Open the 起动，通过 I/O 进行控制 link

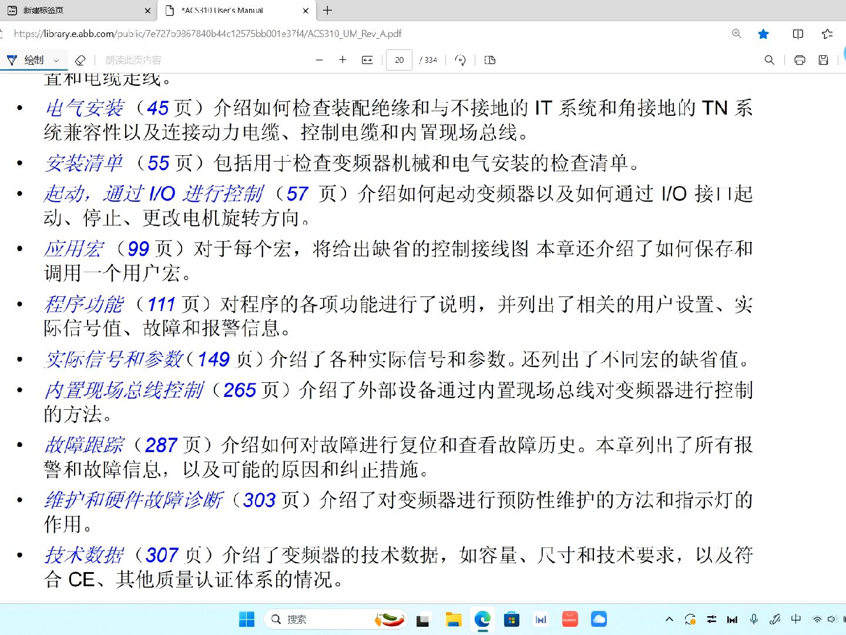click(x=154, y=193)
